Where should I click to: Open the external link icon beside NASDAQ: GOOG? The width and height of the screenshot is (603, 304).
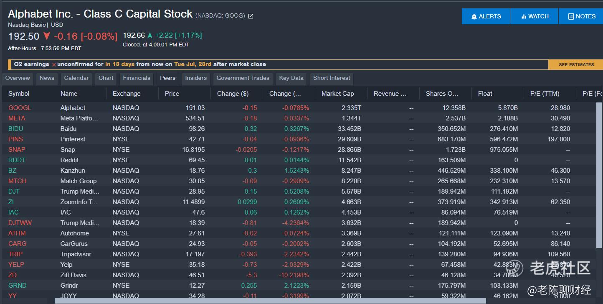coord(251,16)
